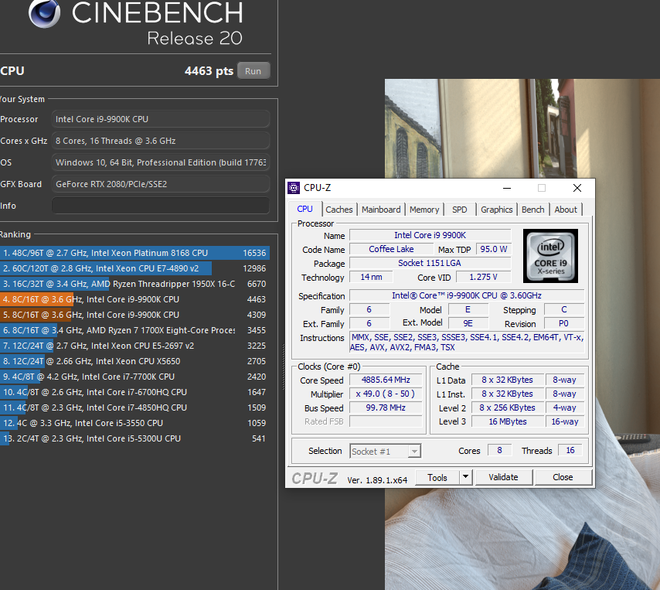Click the CPU-Z version 1.89.1.x64 text
The height and width of the screenshot is (590, 660).
(377, 480)
